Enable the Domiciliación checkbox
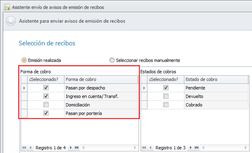252x153 pixels. click(46, 105)
